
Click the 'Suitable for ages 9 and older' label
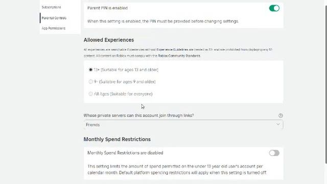point(127,82)
